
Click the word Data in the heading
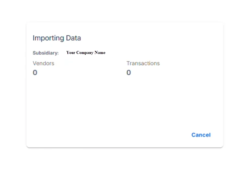click(73, 38)
